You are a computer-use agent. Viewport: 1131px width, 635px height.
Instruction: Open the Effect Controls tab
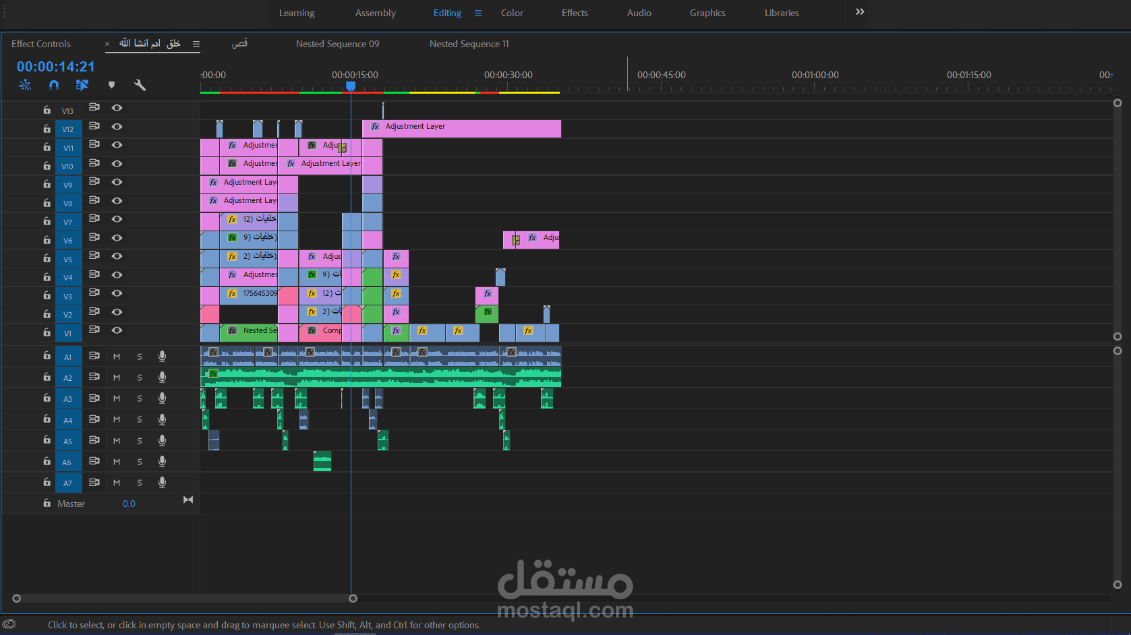tap(41, 44)
